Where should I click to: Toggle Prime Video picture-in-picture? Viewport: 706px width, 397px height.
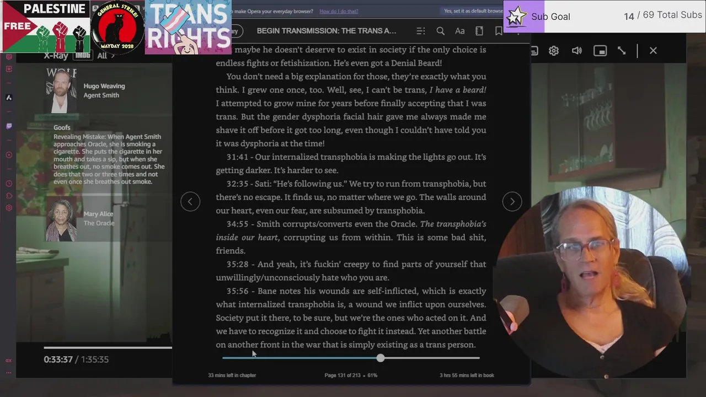[600, 51]
